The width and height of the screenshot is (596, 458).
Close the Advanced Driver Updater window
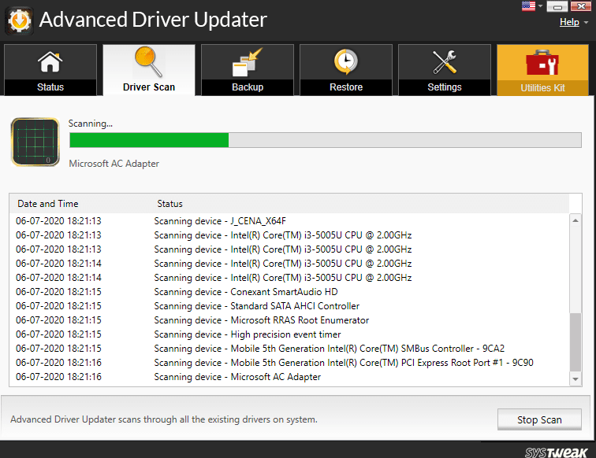(581, 6)
